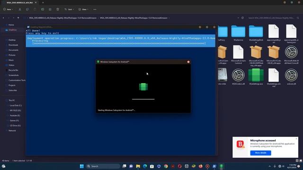Select the wslcore.dll file
The image size is (303, 170).
(291, 76)
